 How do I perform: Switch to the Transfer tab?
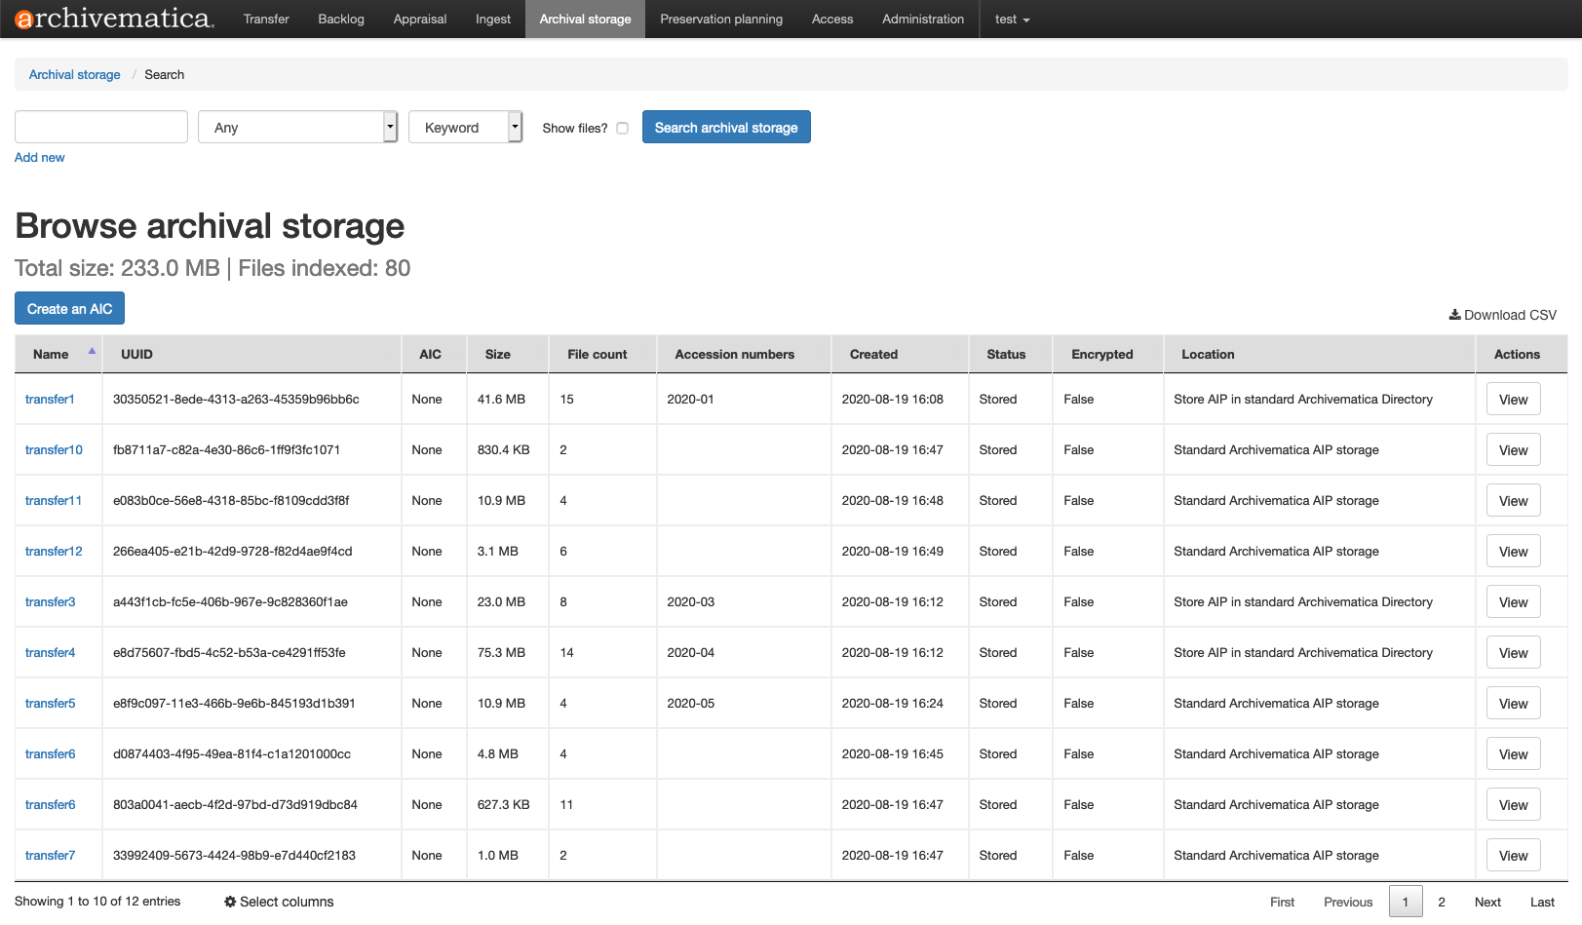point(266,19)
